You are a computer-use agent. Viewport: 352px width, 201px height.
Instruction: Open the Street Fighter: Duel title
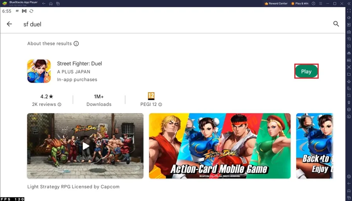pos(79,63)
